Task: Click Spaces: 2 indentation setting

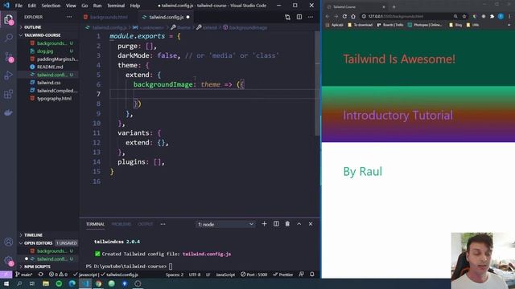Action: [175, 275]
